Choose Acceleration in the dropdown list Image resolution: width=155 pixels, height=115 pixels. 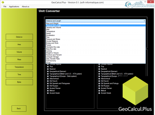95,35
